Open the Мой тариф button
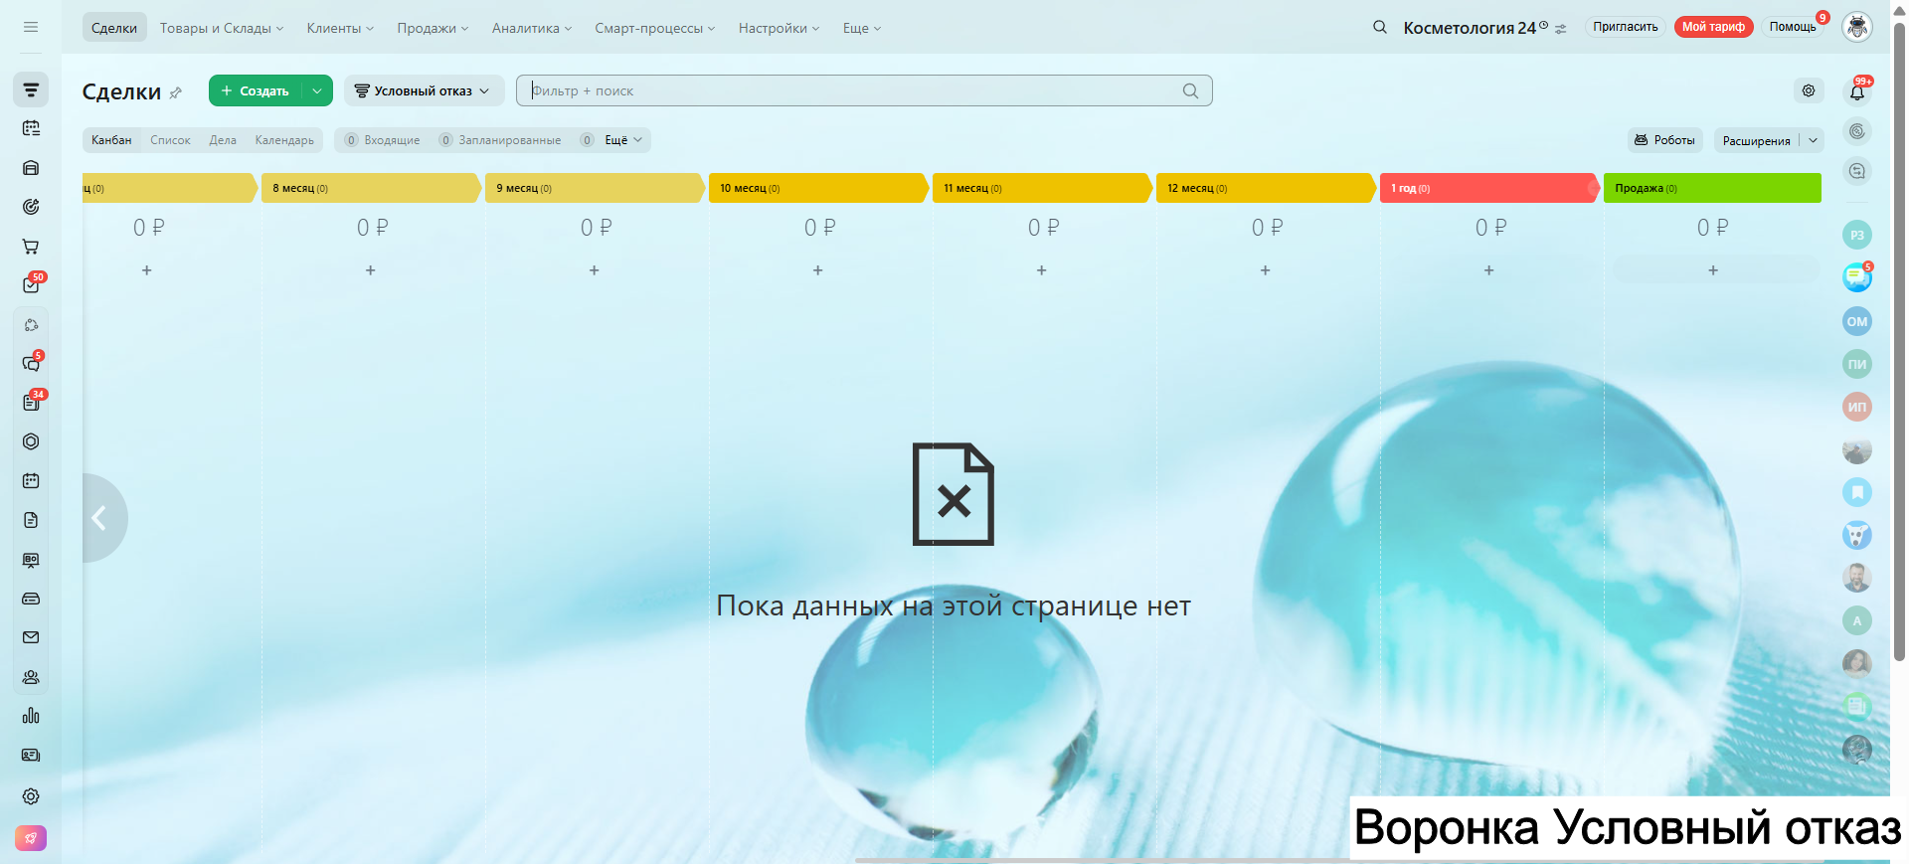The image size is (1909, 864). (x=1713, y=27)
